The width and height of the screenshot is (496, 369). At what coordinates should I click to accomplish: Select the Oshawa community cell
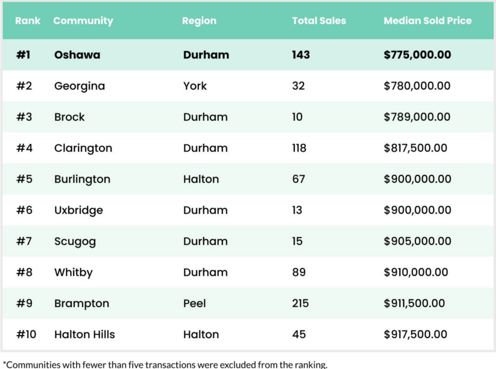(77, 55)
